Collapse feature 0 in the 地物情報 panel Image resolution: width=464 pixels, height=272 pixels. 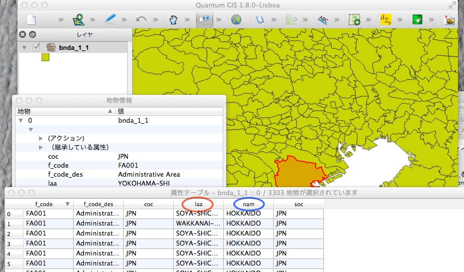pyautogui.click(x=21, y=120)
